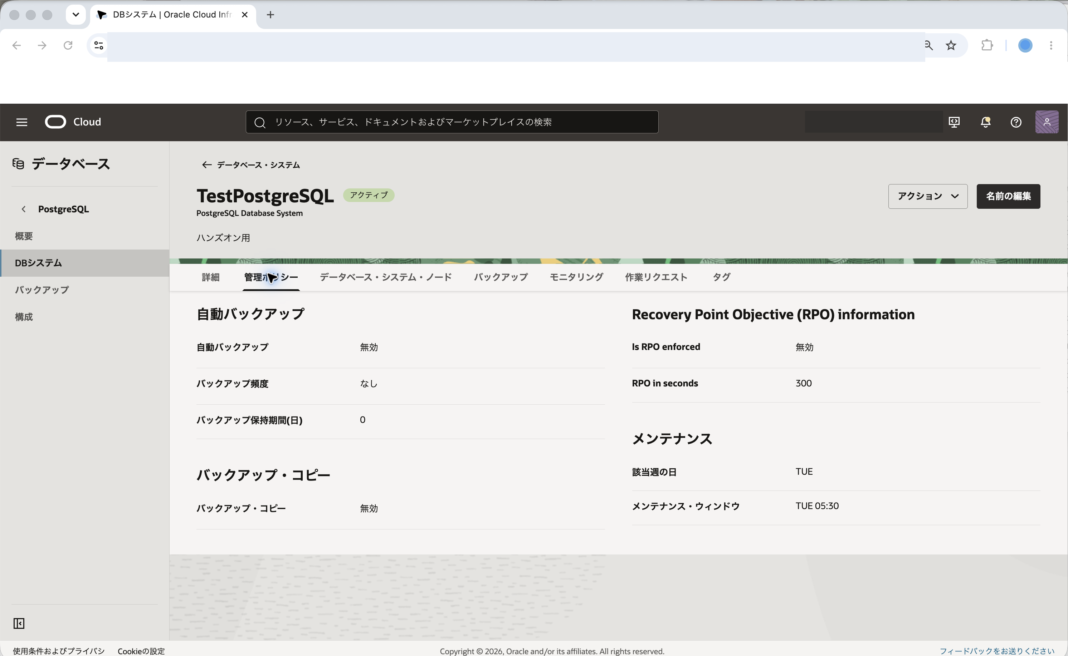Click the RPO in seconds value 300

click(803, 384)
